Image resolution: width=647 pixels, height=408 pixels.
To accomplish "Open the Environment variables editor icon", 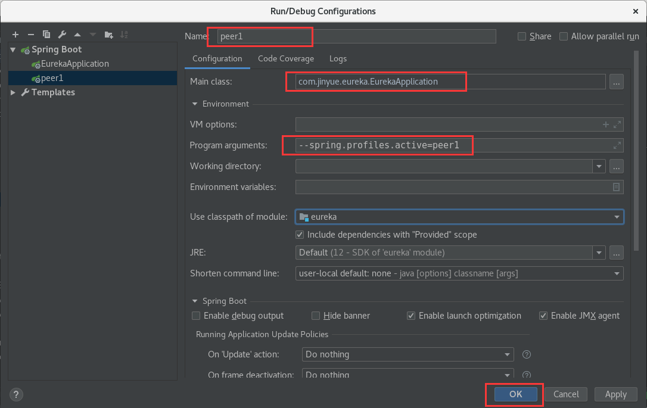I will (617, 187).
